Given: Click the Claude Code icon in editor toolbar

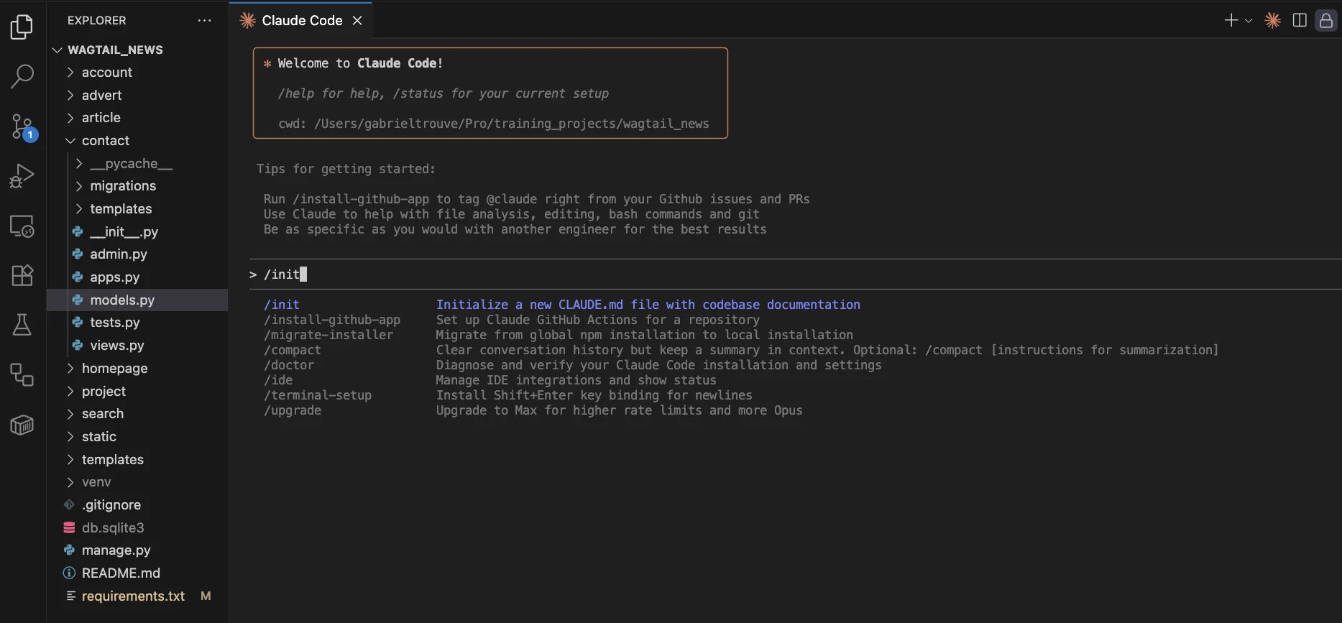Looking at the screenshot, I should (x=1272, y=21).
